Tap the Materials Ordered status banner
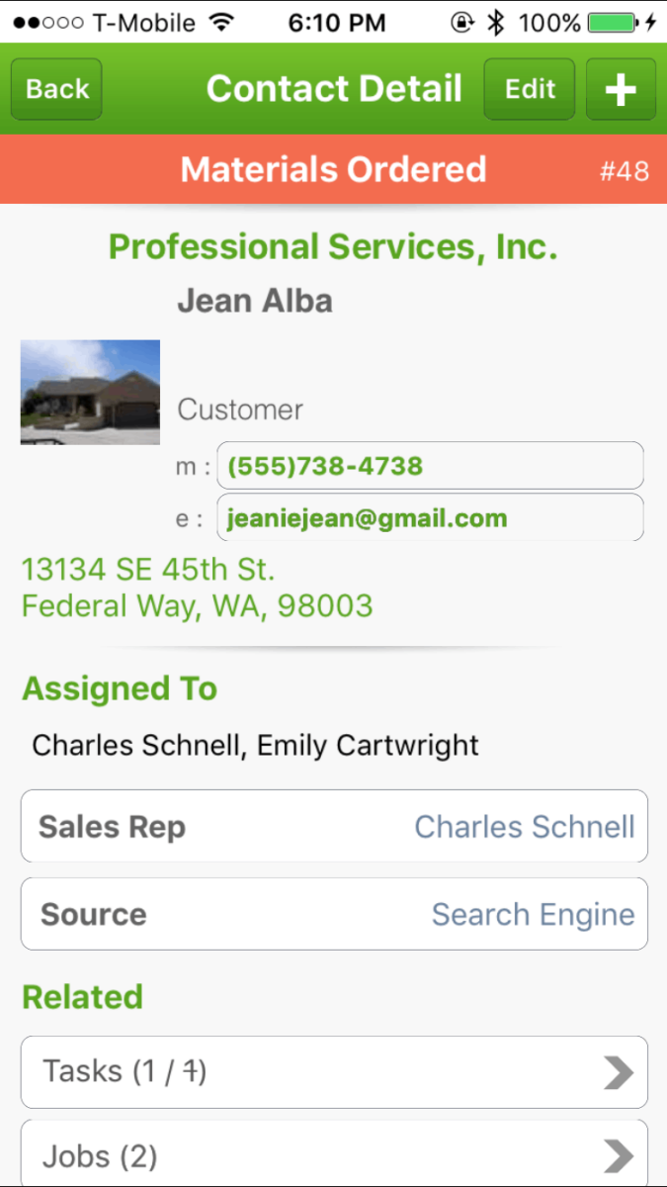Image resolution: width=667 pixels, height=1187 pixels. tap(333, 169)
